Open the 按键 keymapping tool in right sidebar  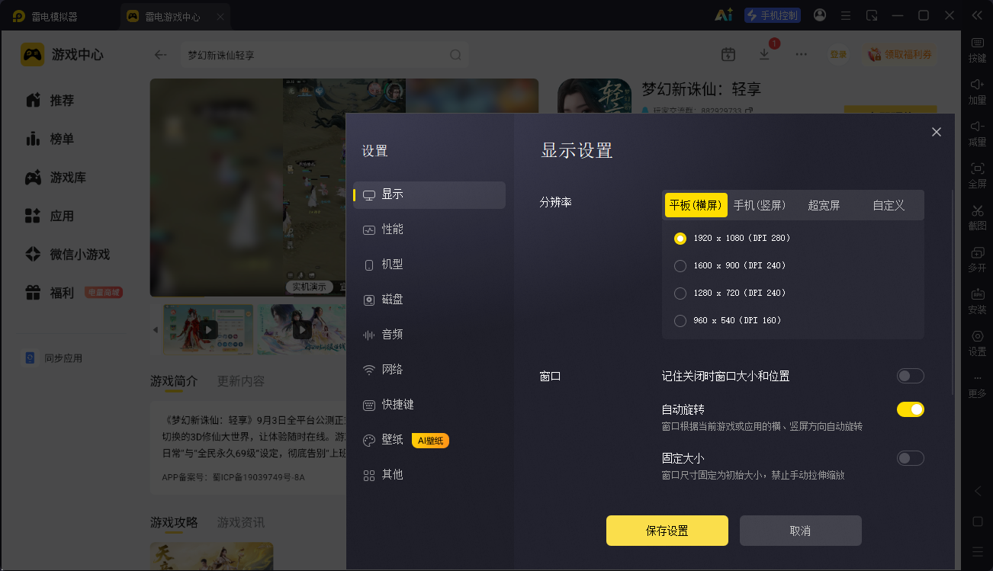pos(977,49)
